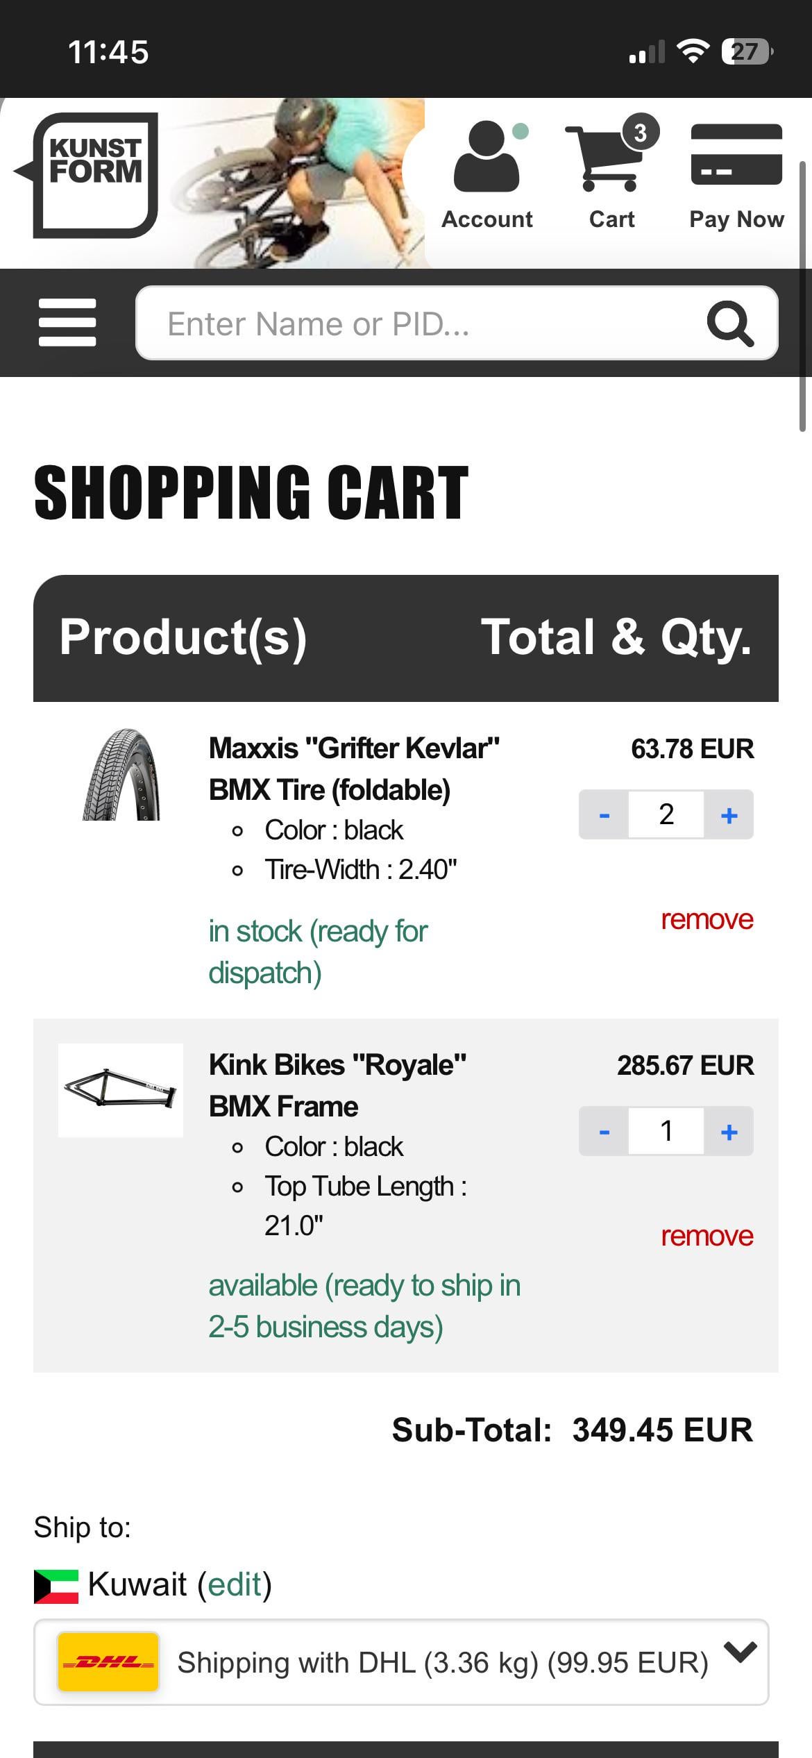Tap the Kunstform logo
812x1758 pixels.
coord(95,175)
